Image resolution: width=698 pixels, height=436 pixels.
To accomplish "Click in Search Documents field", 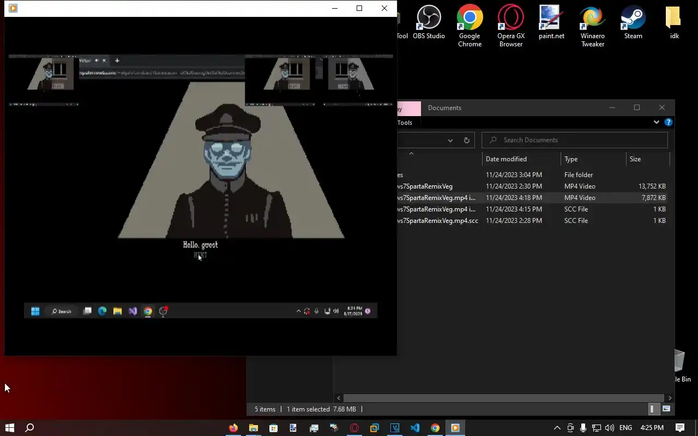I will 575,140.
